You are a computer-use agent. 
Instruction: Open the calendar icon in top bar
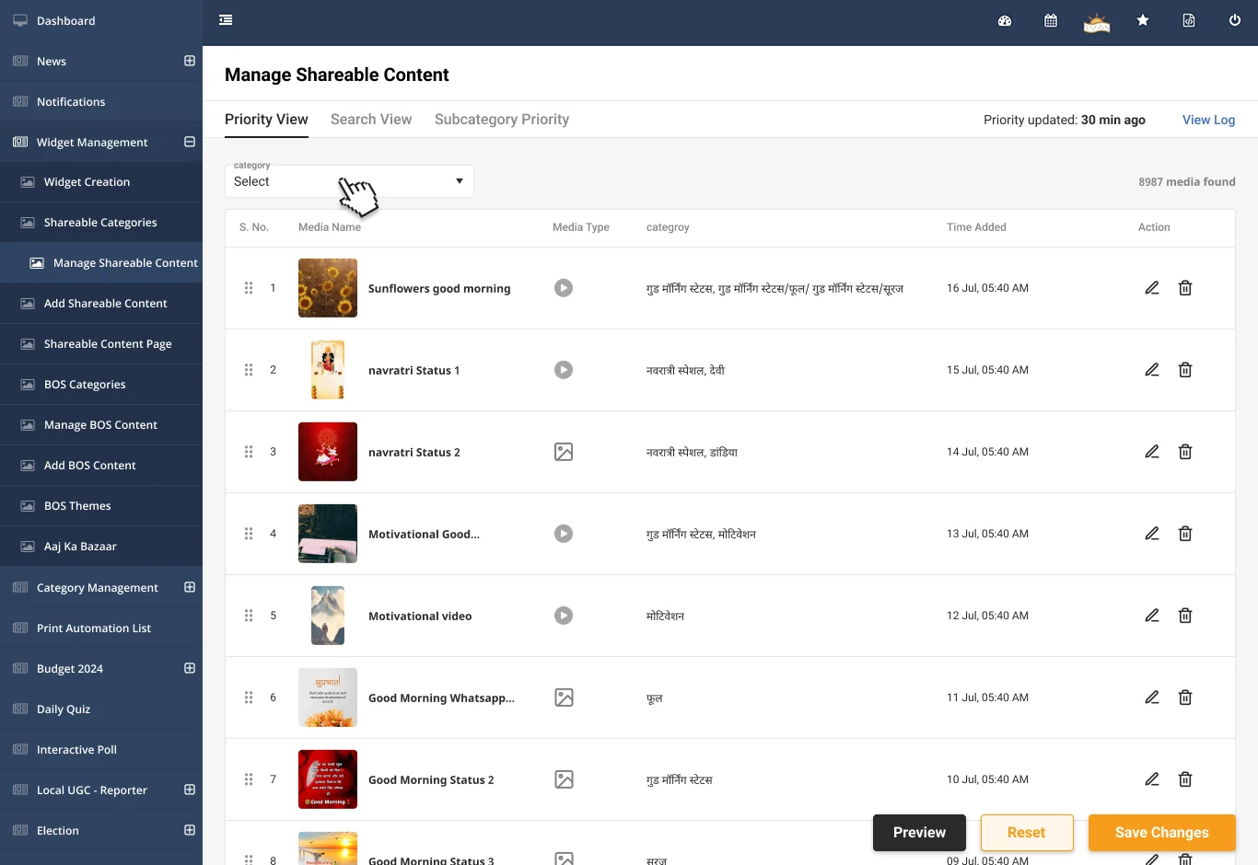pyautogui.click(x=1051, y=20)
